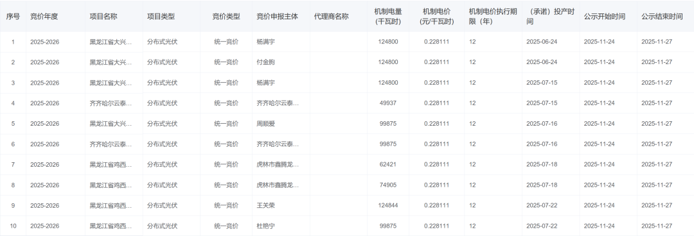Click the 项目类型 column header
The width and height of the screenshot is (694, 236).
click(161, 16)
